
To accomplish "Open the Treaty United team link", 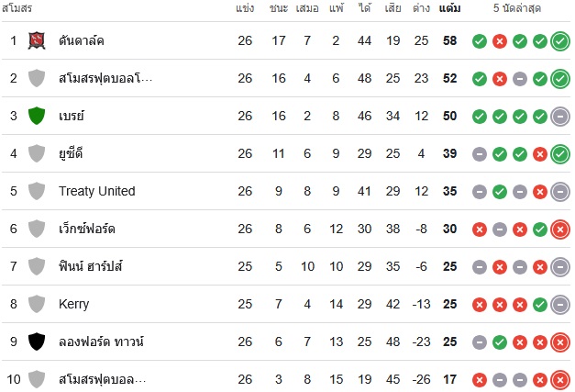I will pyautogui.click(x=97, y=191).
